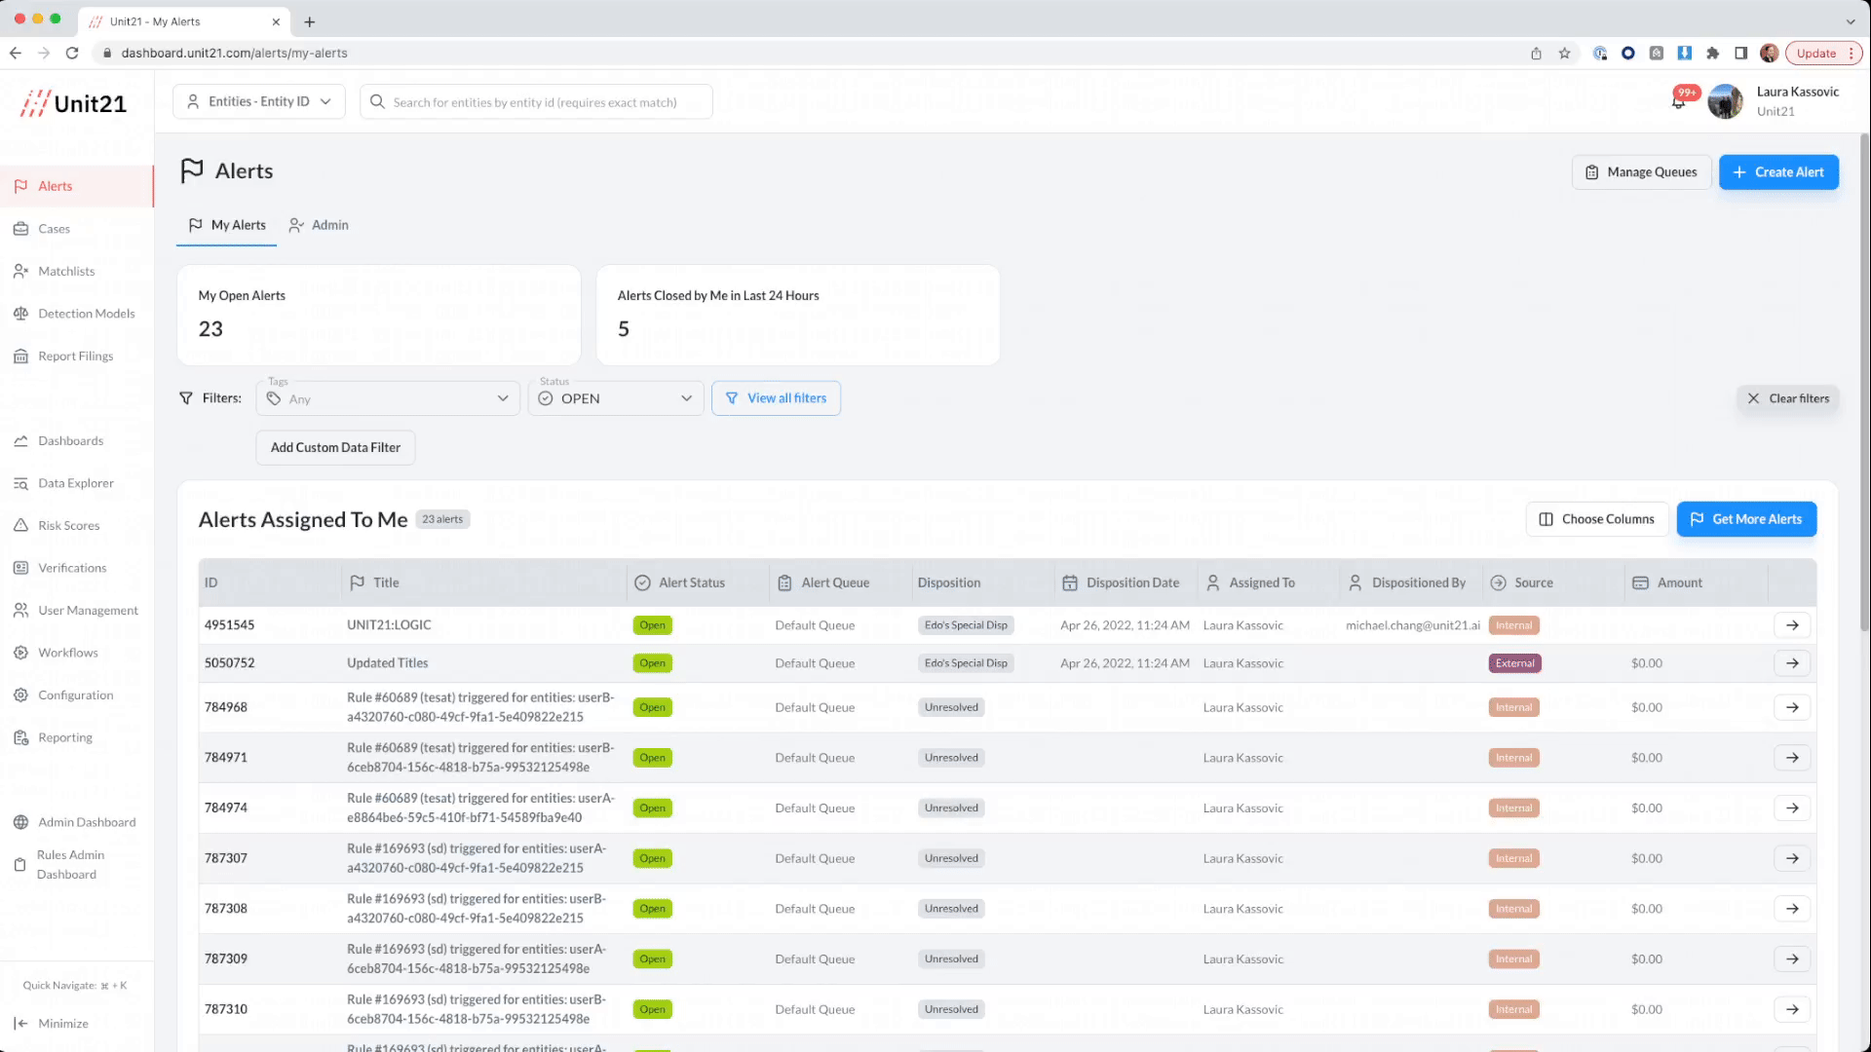Bookmark page with star icon
This screenshot has width=1871, height=1052.
tap(1565, 54)
